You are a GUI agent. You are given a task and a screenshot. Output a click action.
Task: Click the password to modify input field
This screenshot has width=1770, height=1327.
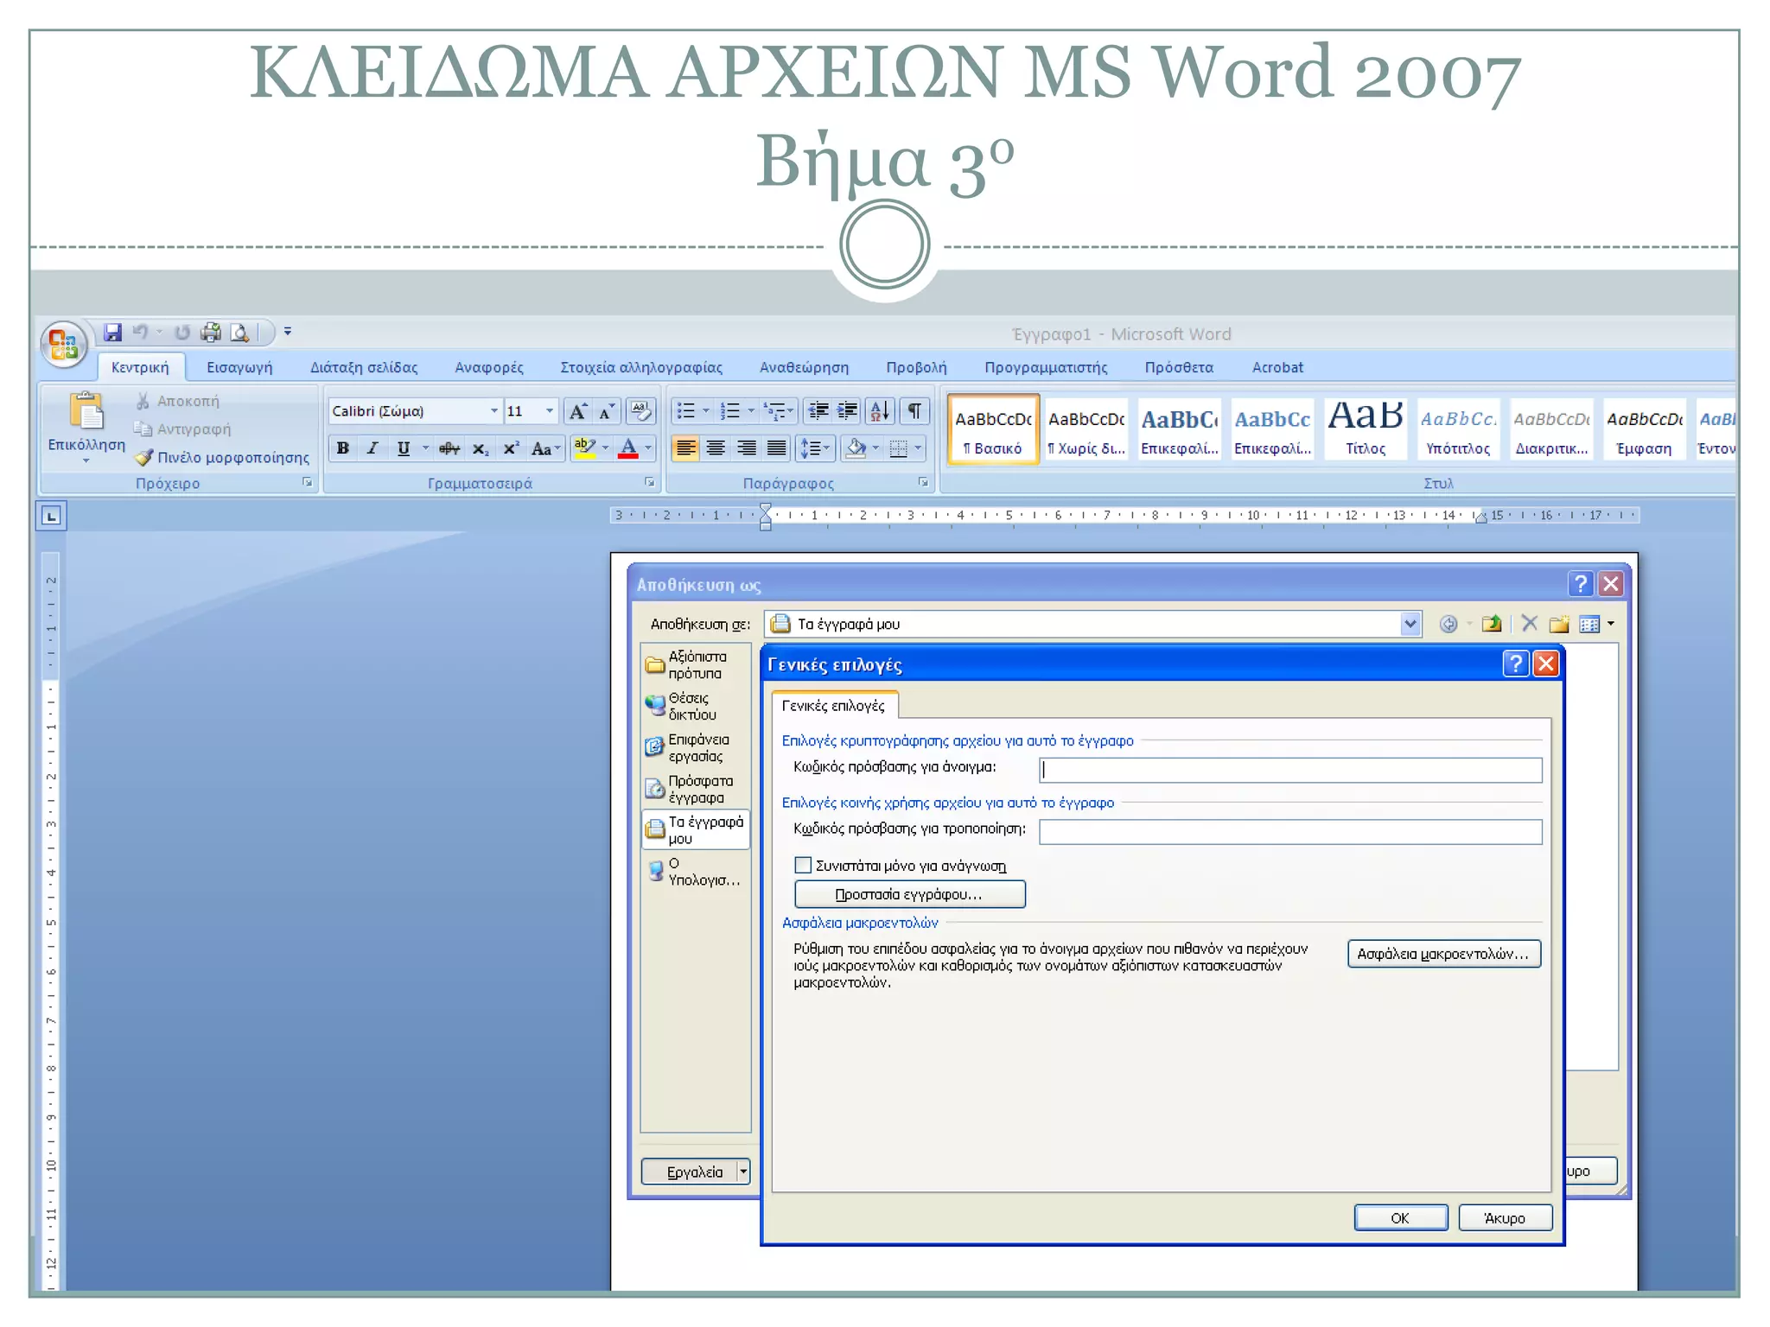(1290, 832)
